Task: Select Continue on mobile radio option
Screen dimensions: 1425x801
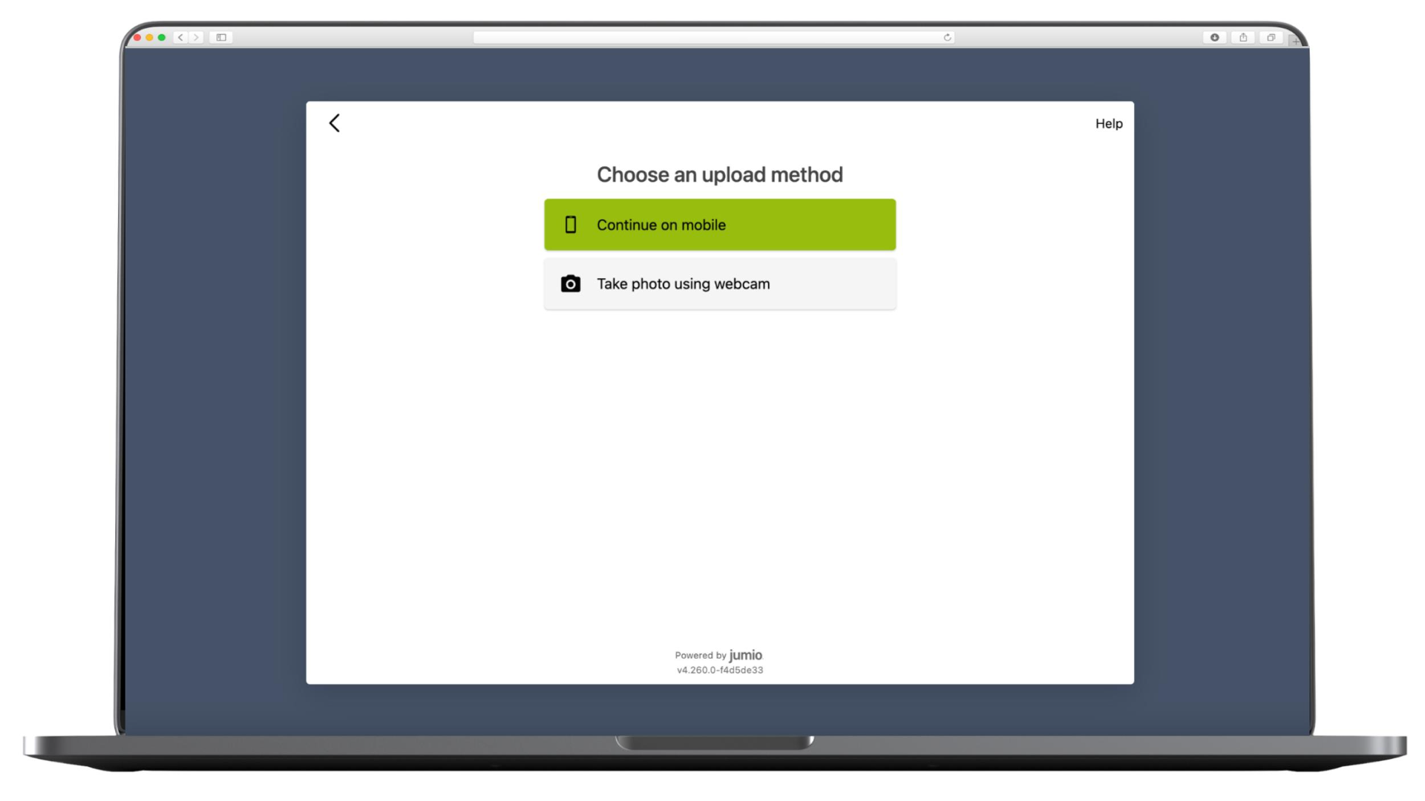Action: pos(719,224)
